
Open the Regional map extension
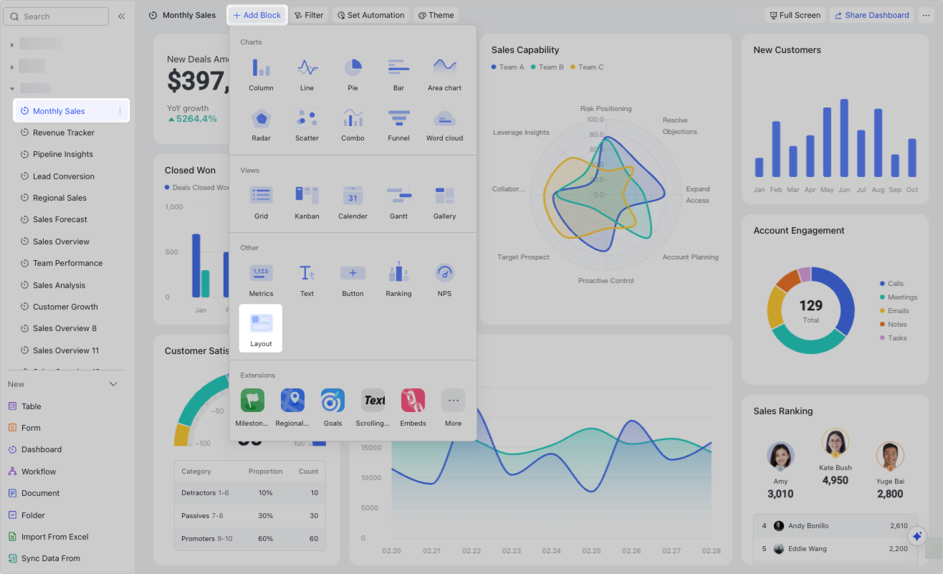[292, 407]
